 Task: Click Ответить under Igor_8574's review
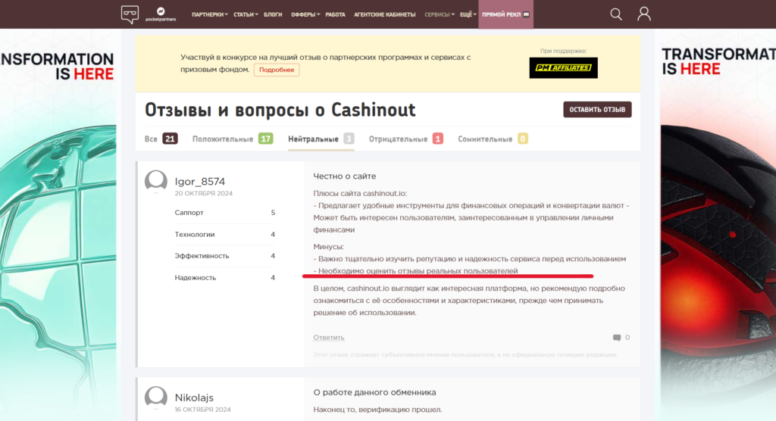[329, 338]
